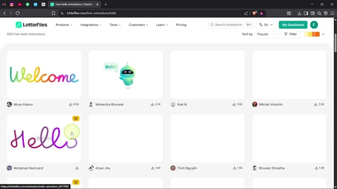Open the En language selector
Viewport: 337px width, 189px height.
point(266,25)
